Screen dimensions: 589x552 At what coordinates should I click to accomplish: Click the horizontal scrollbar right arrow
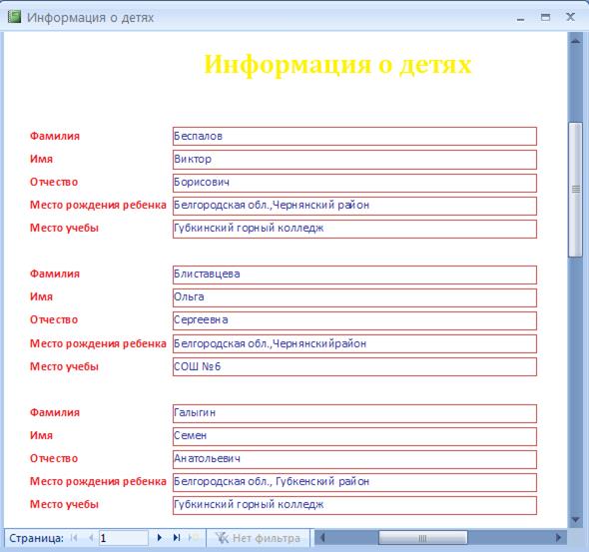[558, 538]
